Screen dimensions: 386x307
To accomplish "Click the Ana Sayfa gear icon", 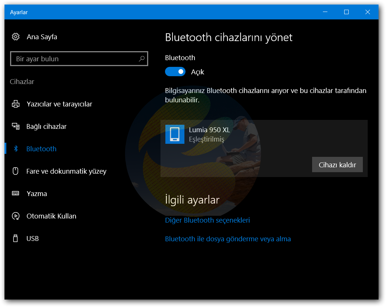I will (16, 37).
